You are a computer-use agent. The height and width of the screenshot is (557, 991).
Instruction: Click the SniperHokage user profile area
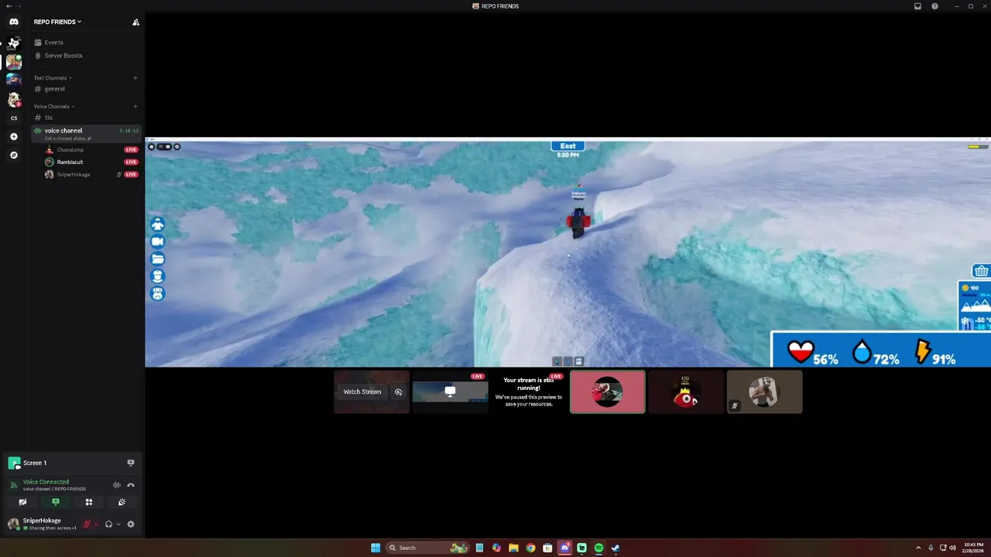tap(43, 524)
